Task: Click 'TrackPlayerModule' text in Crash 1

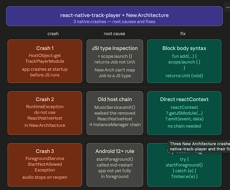Action: coord(45,61)
